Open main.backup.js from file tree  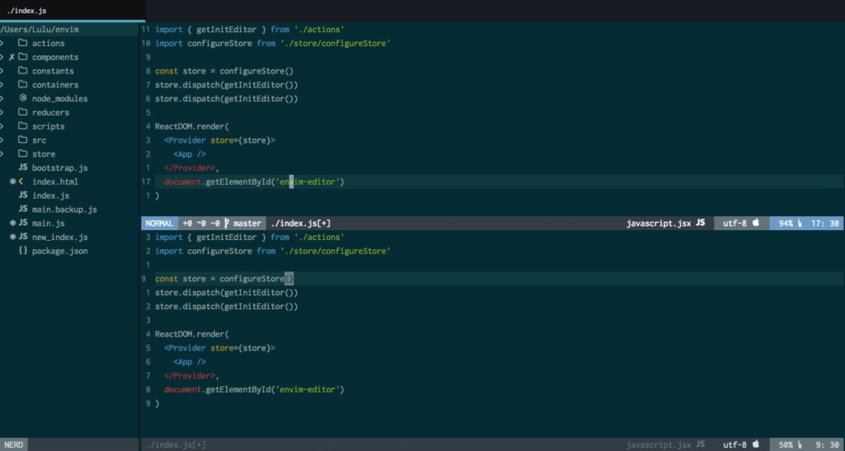coord(64,209)
